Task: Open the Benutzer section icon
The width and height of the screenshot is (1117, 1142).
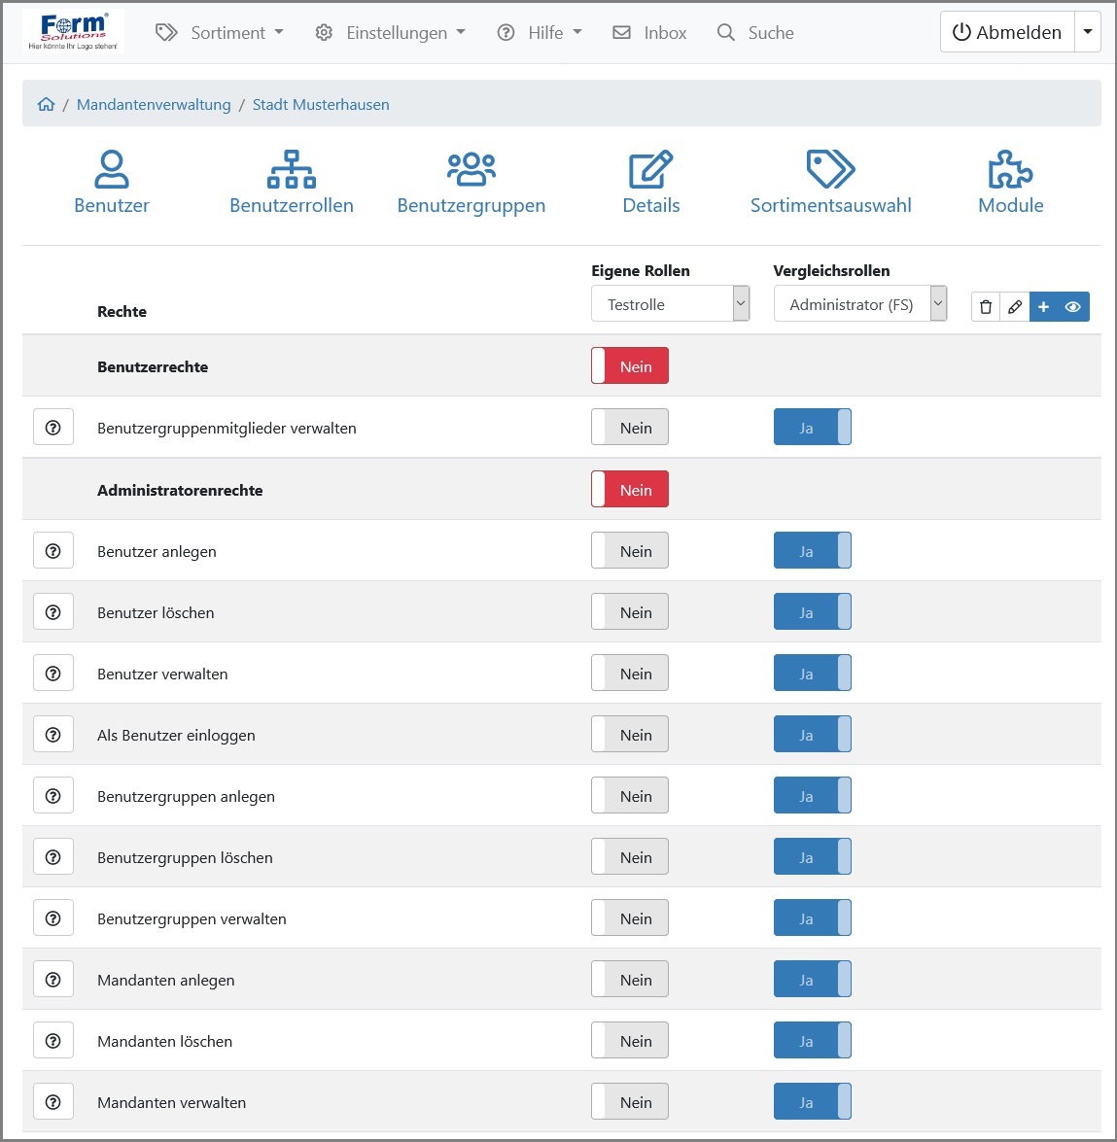Action: [x=111, y=169]
